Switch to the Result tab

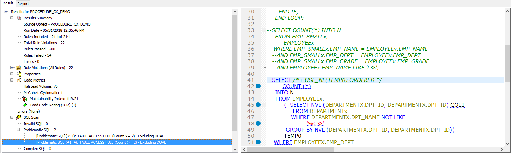coord(8,3)
